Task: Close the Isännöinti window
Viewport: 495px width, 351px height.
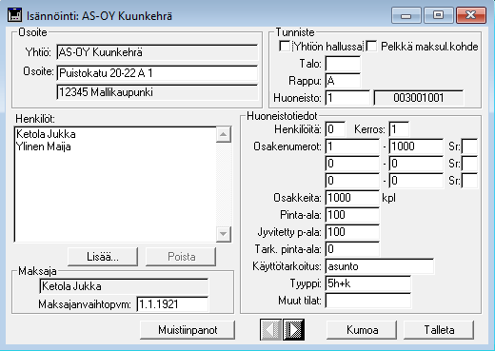Action: (x=471, y=15)
